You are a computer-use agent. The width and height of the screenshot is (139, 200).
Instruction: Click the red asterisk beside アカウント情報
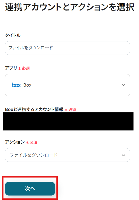(66, 110)
